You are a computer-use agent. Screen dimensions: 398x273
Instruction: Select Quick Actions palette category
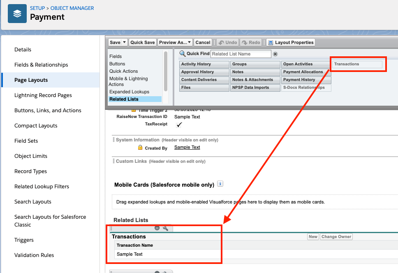[x=124, y=71]
